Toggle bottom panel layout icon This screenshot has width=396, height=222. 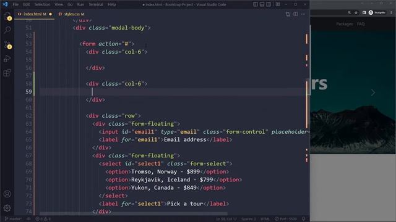tap(262, 4)
